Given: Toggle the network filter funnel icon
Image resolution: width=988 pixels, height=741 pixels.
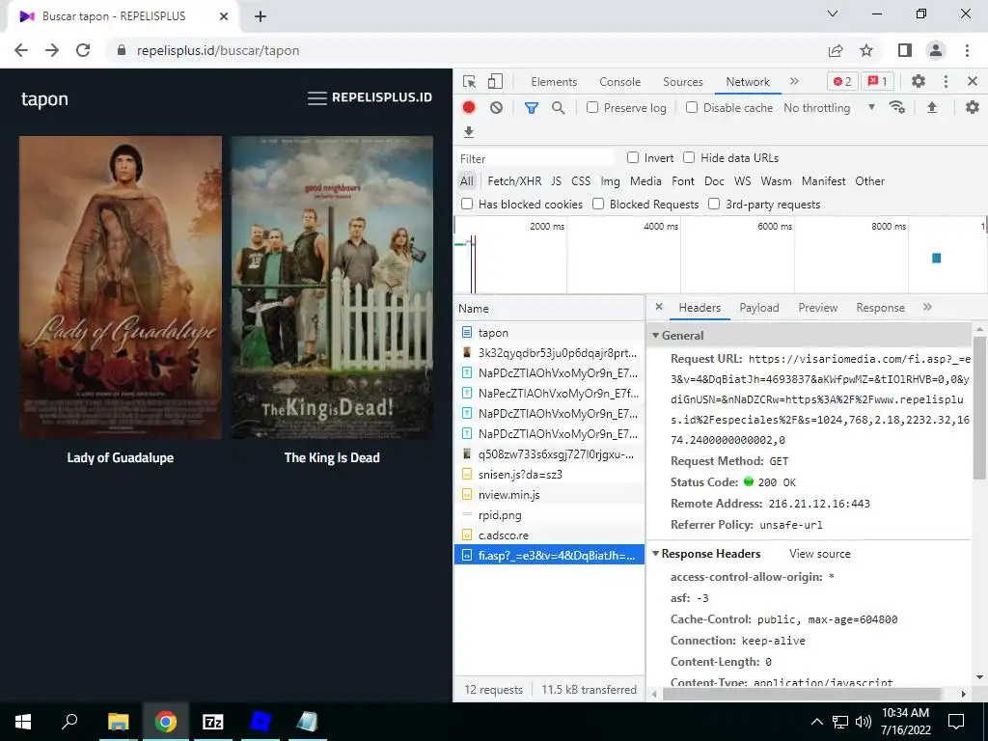Looking at the screenshot, I should tap(532, 108).
